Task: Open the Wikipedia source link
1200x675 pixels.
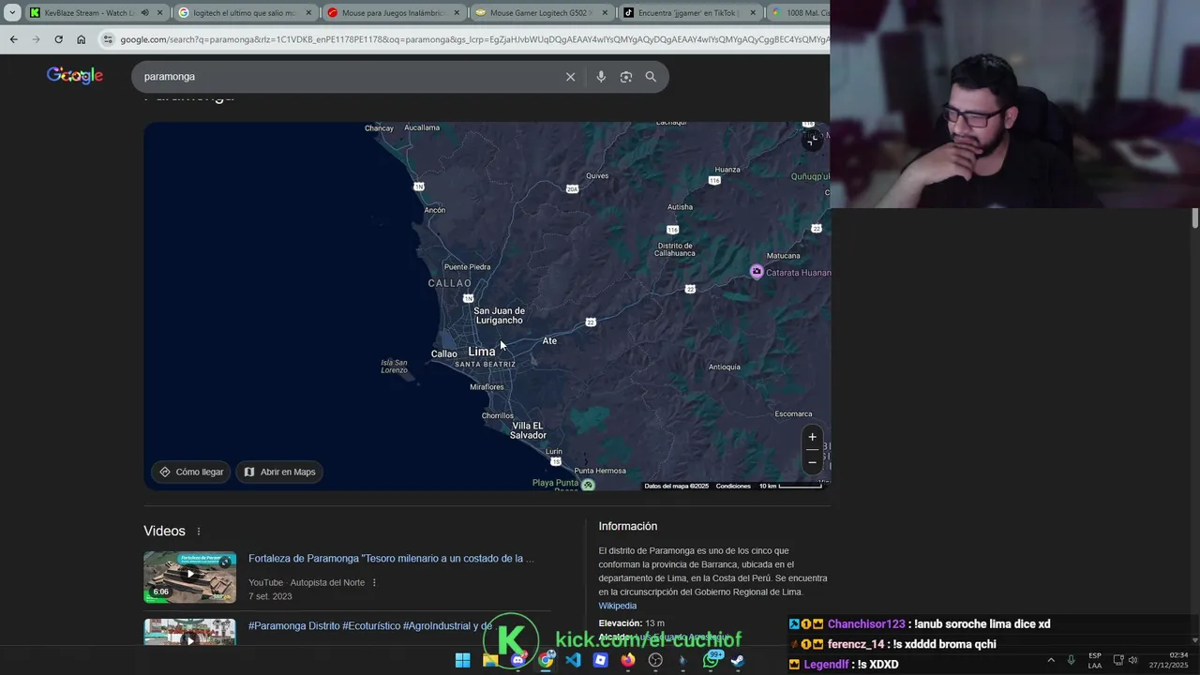Action: pyautogui.click(x=618, y=606)
